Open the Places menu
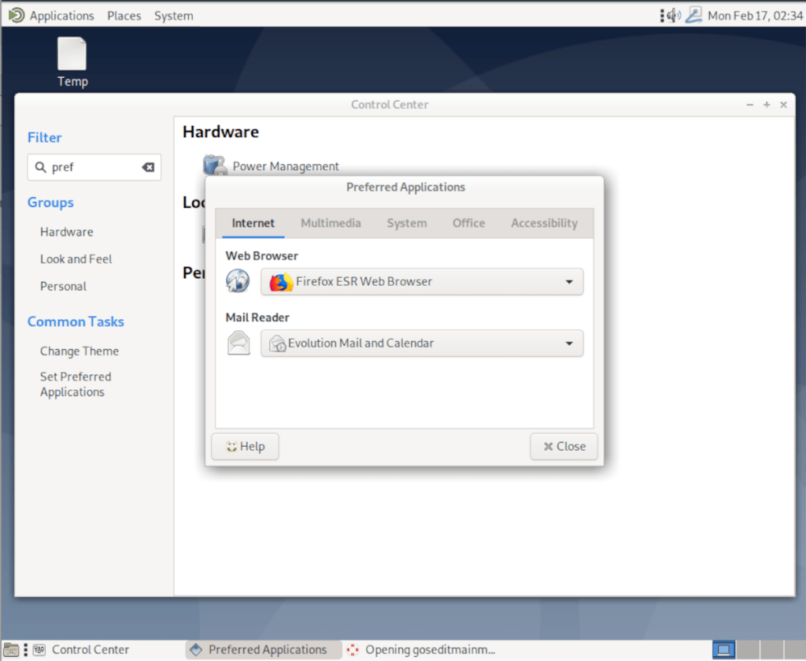 [124, 15]
